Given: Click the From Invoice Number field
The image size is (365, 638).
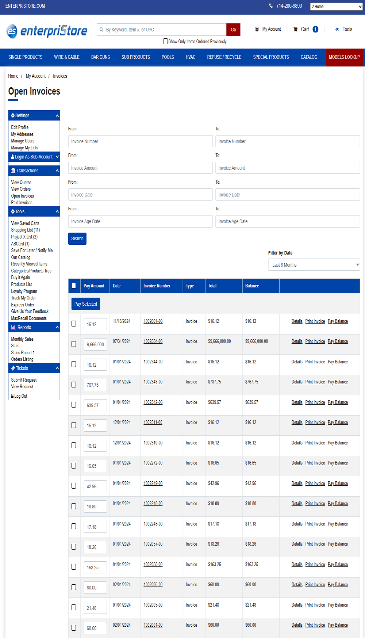Looking at the screenshot, I should [x=141, y=141].
